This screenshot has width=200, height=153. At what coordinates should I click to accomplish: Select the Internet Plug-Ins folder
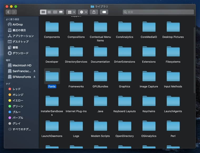pos(76,101)
